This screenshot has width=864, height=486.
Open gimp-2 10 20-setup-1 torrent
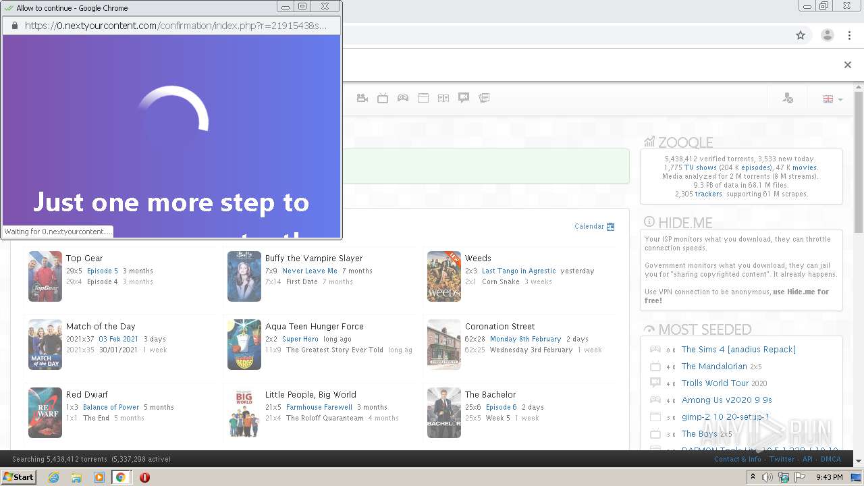726,417
